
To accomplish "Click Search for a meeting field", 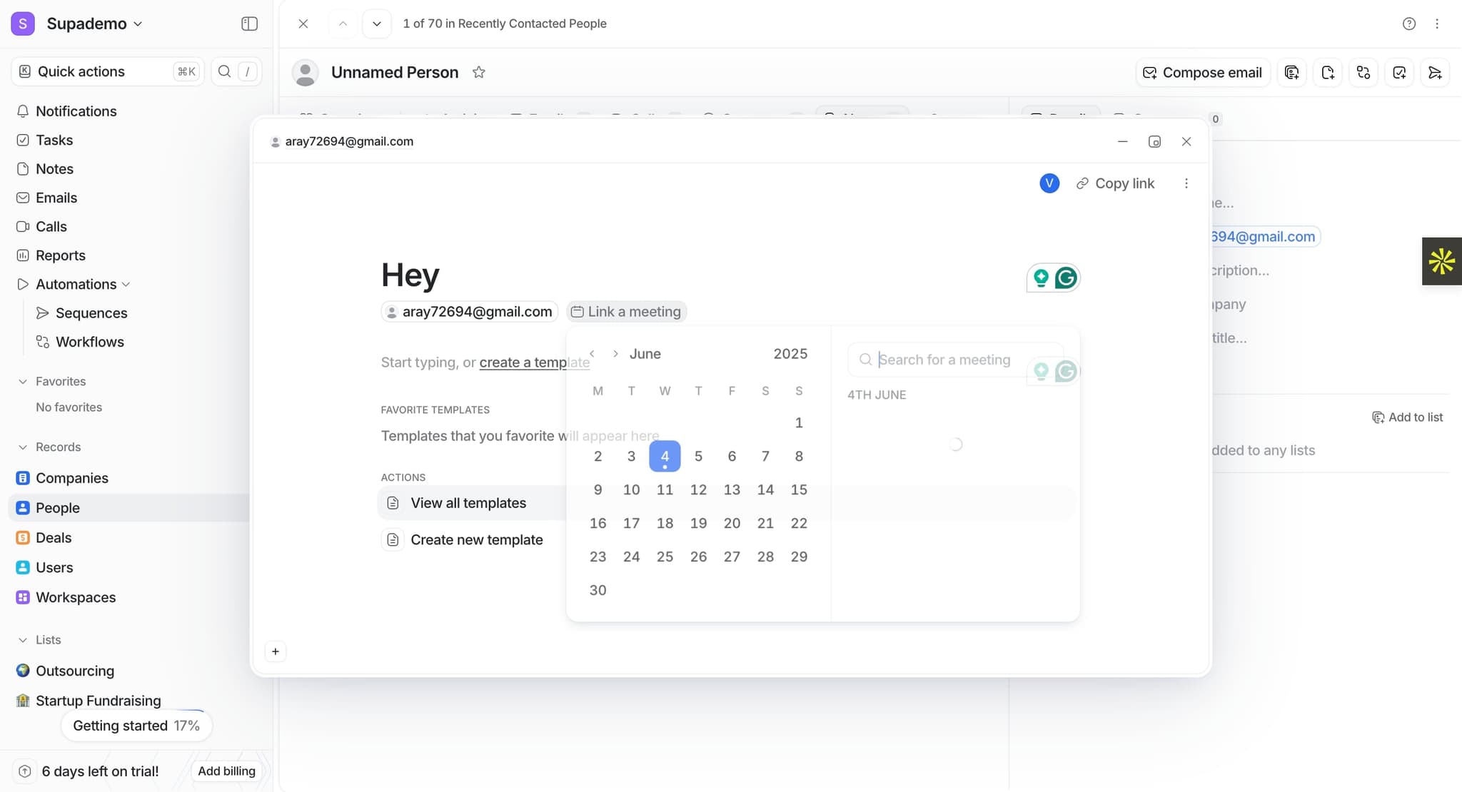I will pos(955,360).
